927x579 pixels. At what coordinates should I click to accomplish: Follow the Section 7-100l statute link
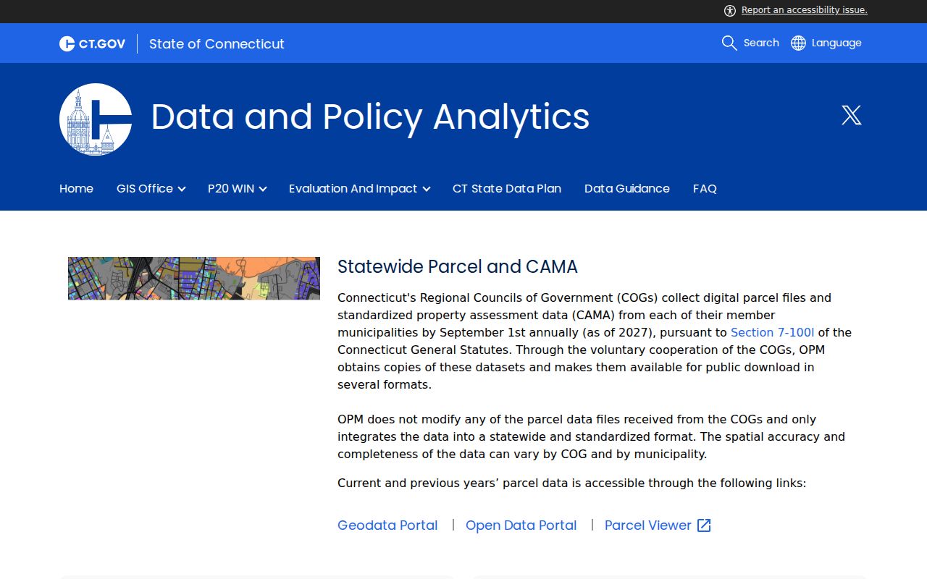point(773,332)
